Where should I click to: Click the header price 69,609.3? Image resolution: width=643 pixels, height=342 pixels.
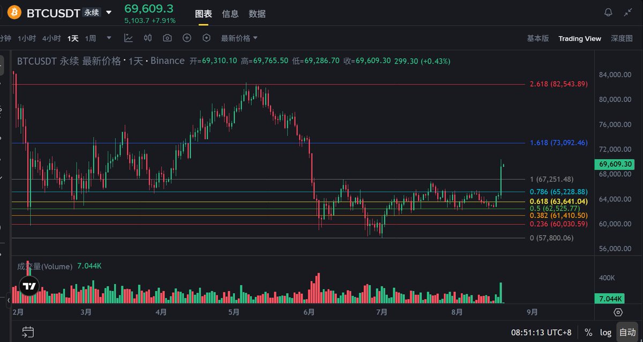click(149, 8)
